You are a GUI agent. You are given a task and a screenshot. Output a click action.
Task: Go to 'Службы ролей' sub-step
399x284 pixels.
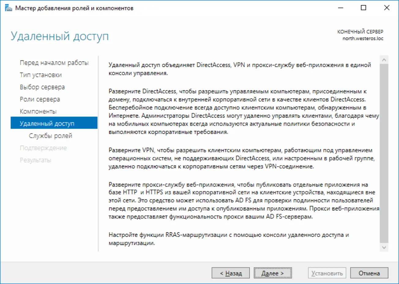click(50, 136)
